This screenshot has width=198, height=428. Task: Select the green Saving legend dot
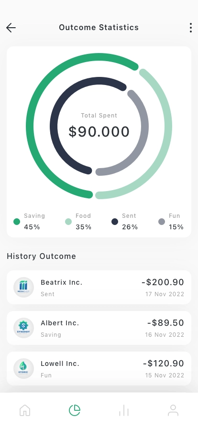17,222
